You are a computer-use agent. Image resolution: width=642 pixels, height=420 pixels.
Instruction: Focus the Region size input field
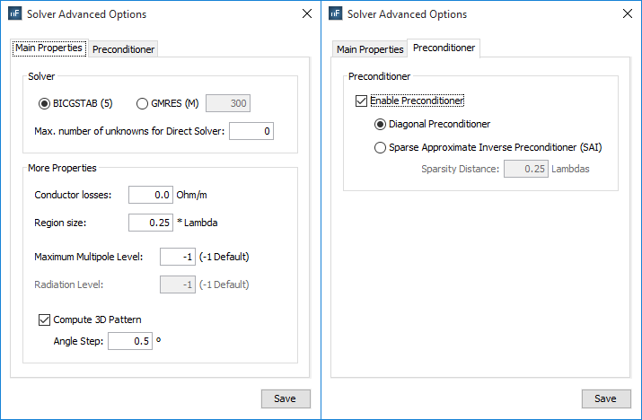(x=150, y=222)
